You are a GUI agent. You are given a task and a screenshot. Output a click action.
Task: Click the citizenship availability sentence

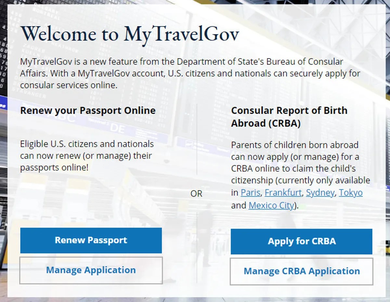tap(301, 180)
